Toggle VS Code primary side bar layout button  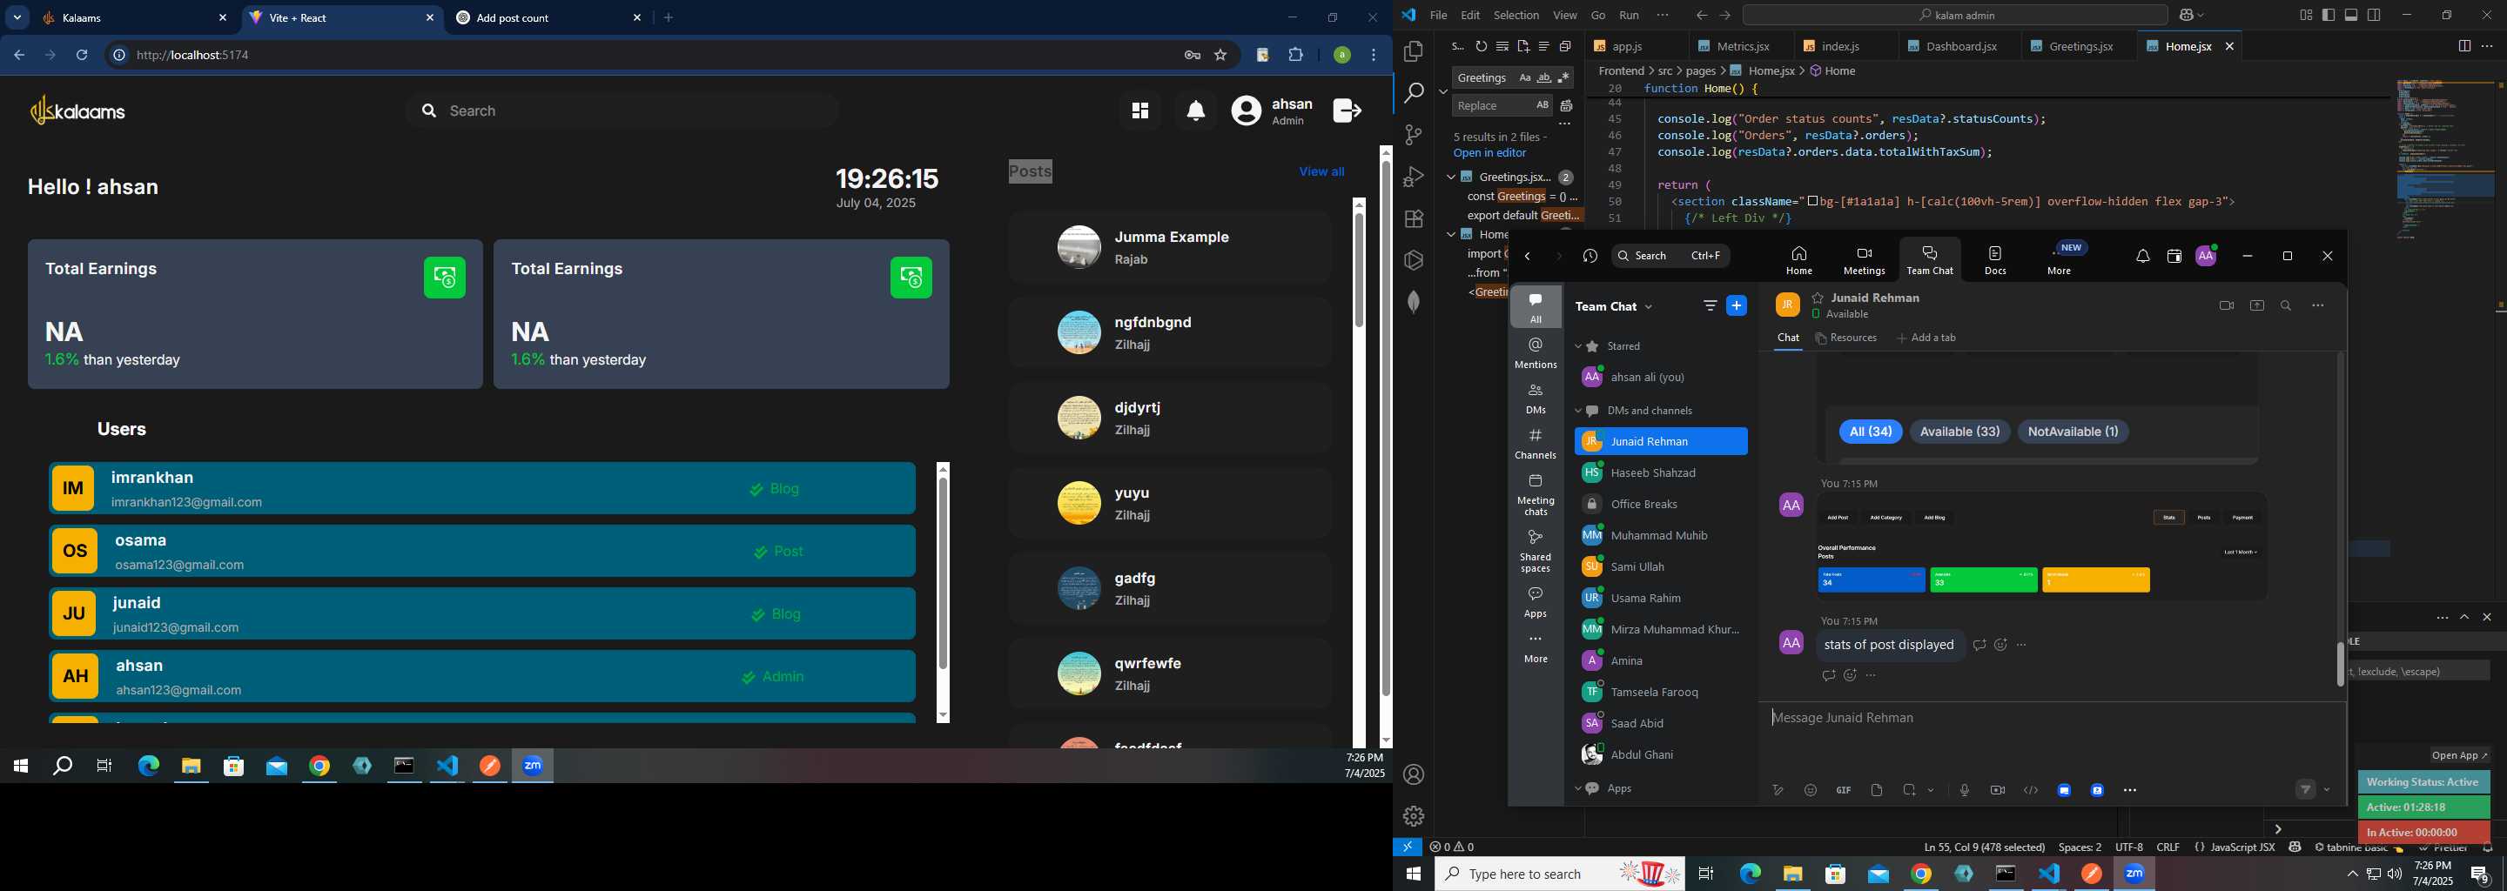[2328, 16]
